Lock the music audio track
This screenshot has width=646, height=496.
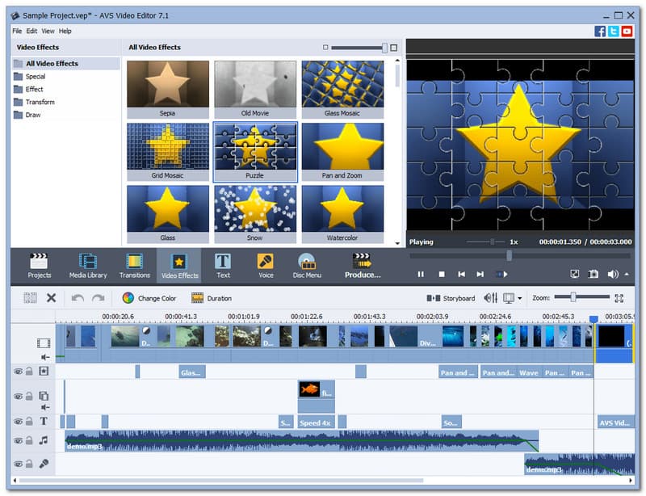[29, 440]
